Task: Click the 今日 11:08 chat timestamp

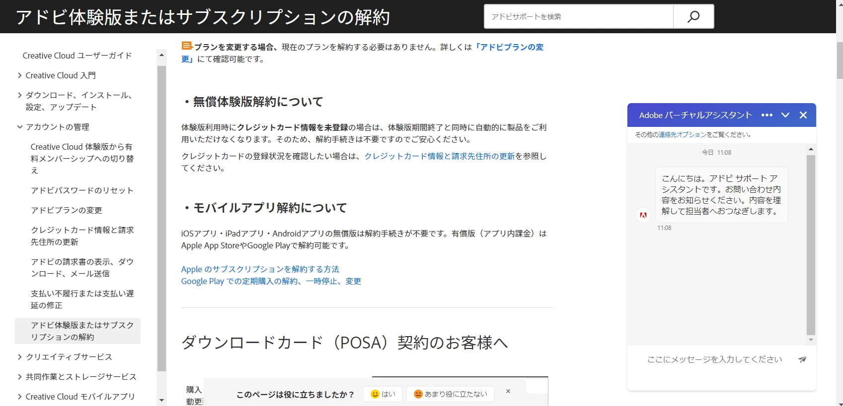Action: point(716,152)
